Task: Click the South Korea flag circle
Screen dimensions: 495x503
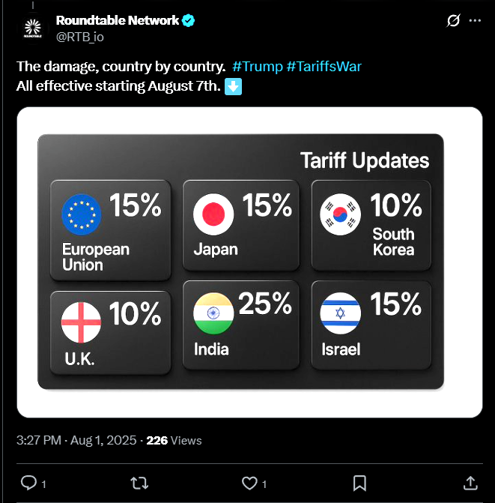Action: [x=340, y=214]
